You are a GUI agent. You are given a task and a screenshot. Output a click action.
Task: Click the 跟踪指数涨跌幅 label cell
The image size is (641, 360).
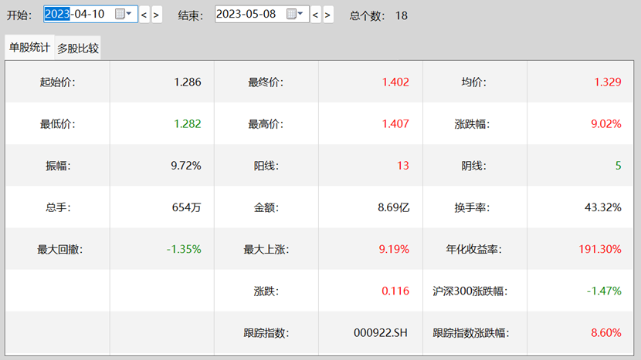475,333
